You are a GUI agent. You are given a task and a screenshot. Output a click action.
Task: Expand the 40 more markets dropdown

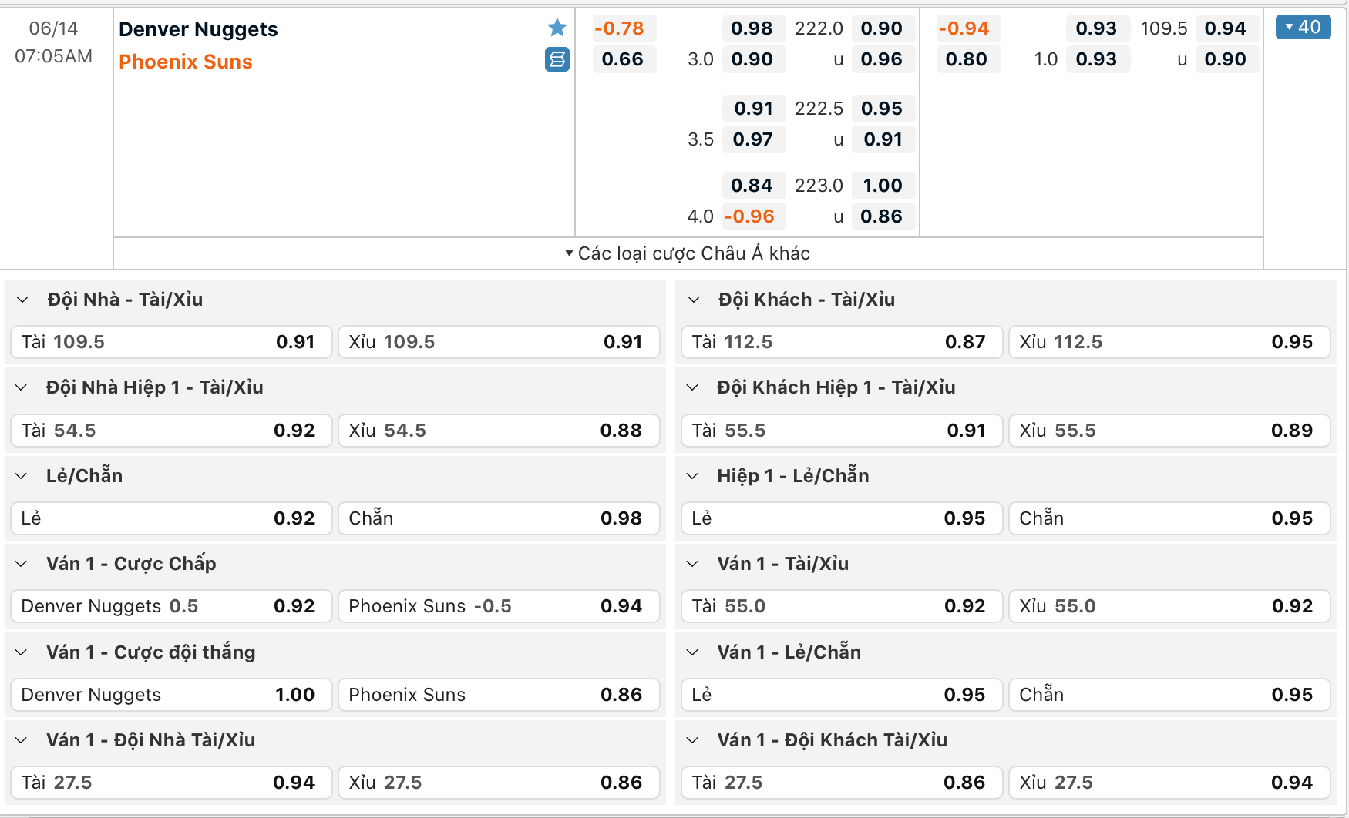pos(1303,27)
